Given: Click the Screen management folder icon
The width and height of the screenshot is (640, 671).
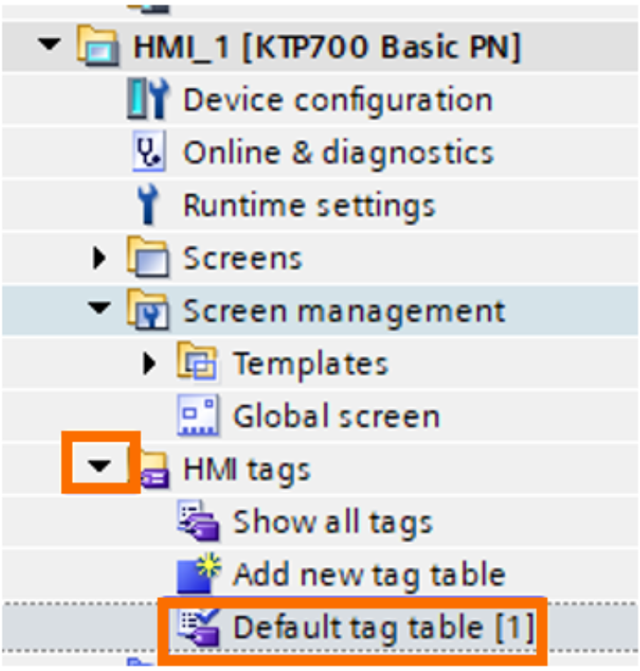Looking at the screenshot, I should 148,310.
